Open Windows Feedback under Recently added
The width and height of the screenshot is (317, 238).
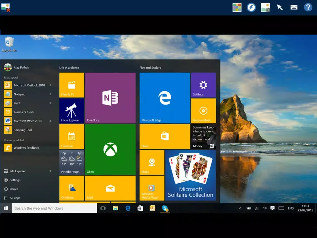coord(22,148)
